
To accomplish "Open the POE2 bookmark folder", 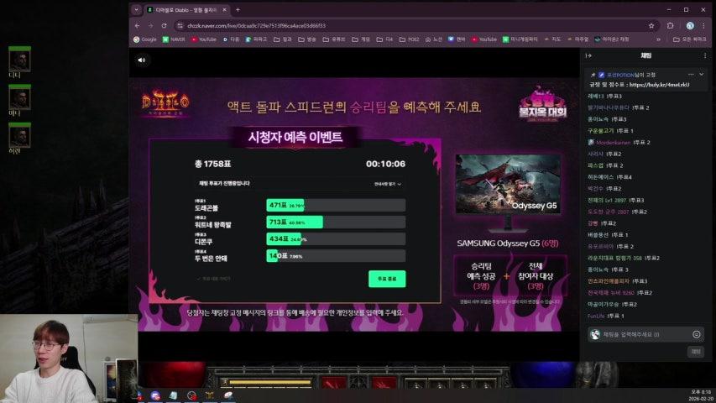I will pos(409,39).
